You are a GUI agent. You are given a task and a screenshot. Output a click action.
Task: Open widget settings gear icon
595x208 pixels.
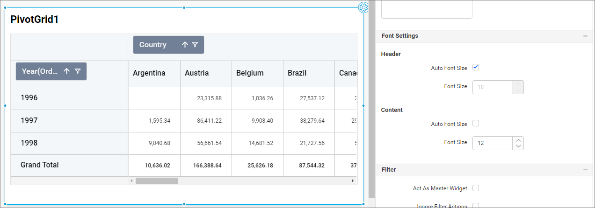pos(363,7)
